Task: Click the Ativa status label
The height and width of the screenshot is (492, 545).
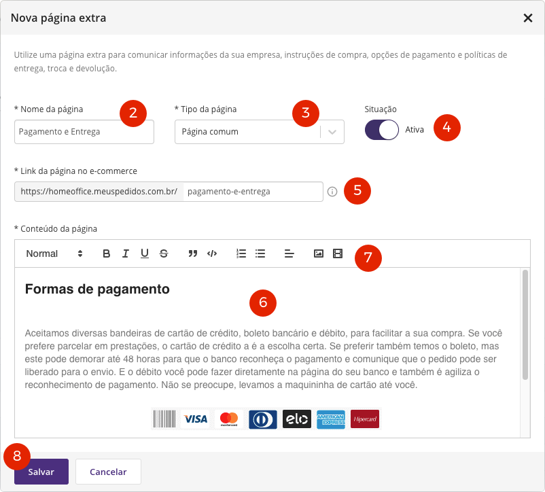Action: click(415, 130)
